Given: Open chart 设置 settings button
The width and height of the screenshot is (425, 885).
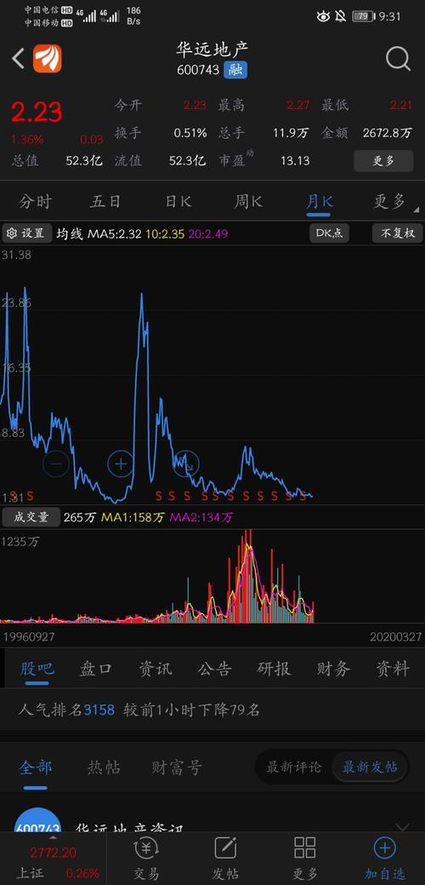Looking at the screenshot, I should click(x=27, y=233).
